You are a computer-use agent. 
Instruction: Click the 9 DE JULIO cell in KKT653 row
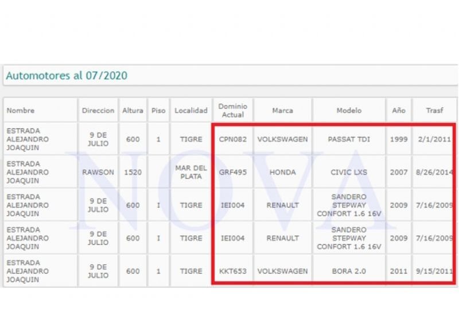coord(98,271)
